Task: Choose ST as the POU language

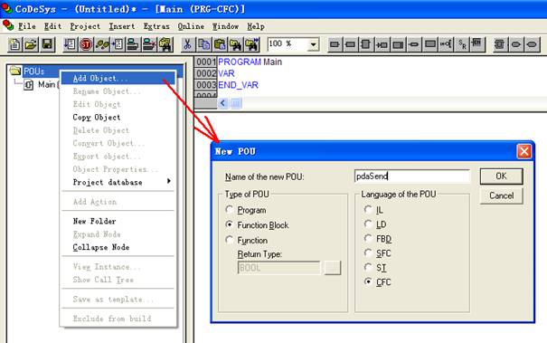Action: pos(368,268)
